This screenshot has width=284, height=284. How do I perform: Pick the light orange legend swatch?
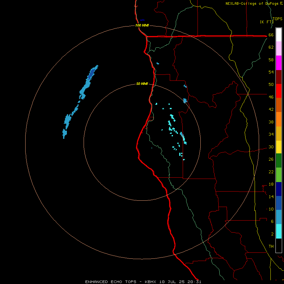pos(279,119)
